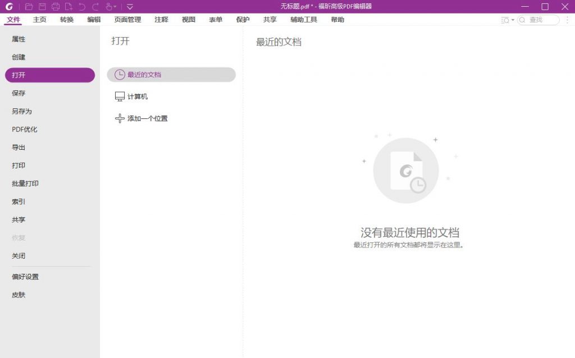575x358 pixels.
Task: Redo using the redo arrow icon
Action: tap(95, 6)
